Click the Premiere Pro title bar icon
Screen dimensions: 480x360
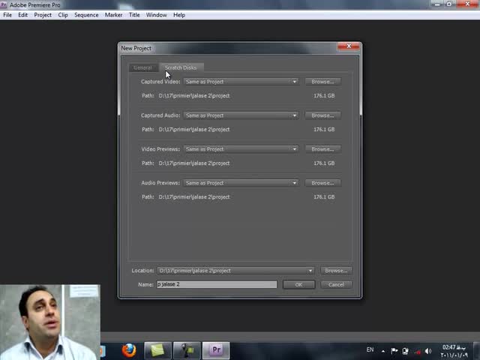click(x=4, y=4)
